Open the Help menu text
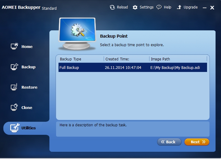Image resolution: width=221 pixels, height=160 pixels. tap(167, 7)
